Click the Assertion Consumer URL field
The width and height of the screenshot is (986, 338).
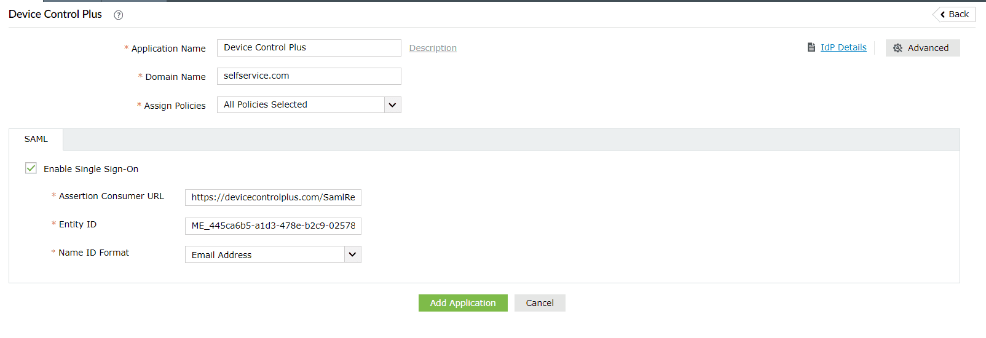[x=273, y=197]
